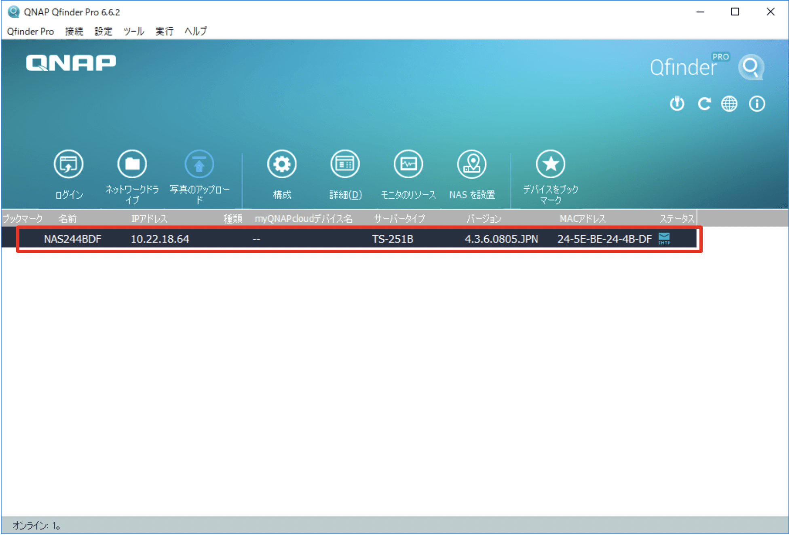Click the power icon in the header
This screenshot has width=790, height=535.
coord(677,104)
